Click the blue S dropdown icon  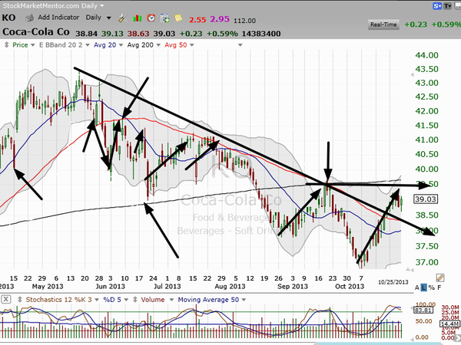[x=437, y=6]
